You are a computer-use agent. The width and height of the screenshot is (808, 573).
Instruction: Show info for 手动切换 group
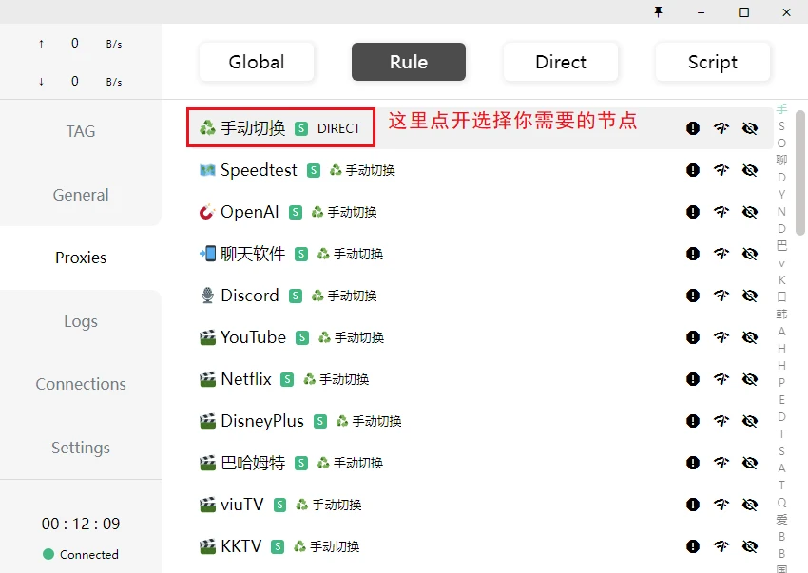[x=693, y=128]
